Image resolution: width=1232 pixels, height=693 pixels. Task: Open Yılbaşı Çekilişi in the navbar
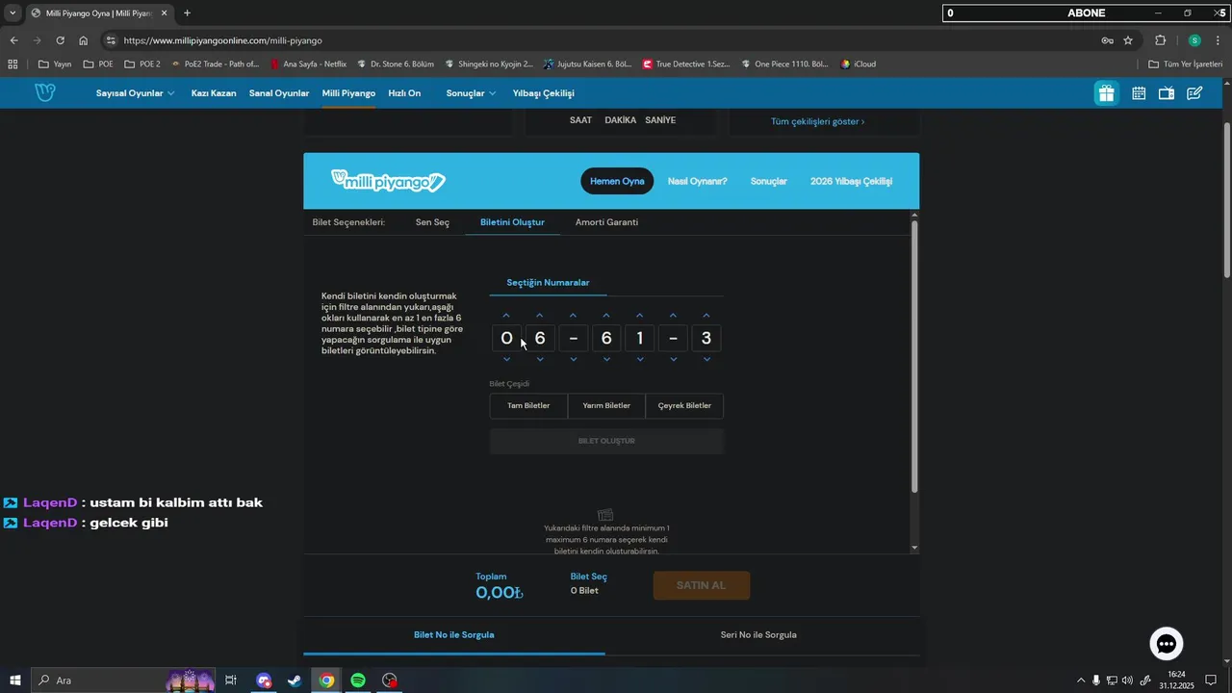point(544,93)
